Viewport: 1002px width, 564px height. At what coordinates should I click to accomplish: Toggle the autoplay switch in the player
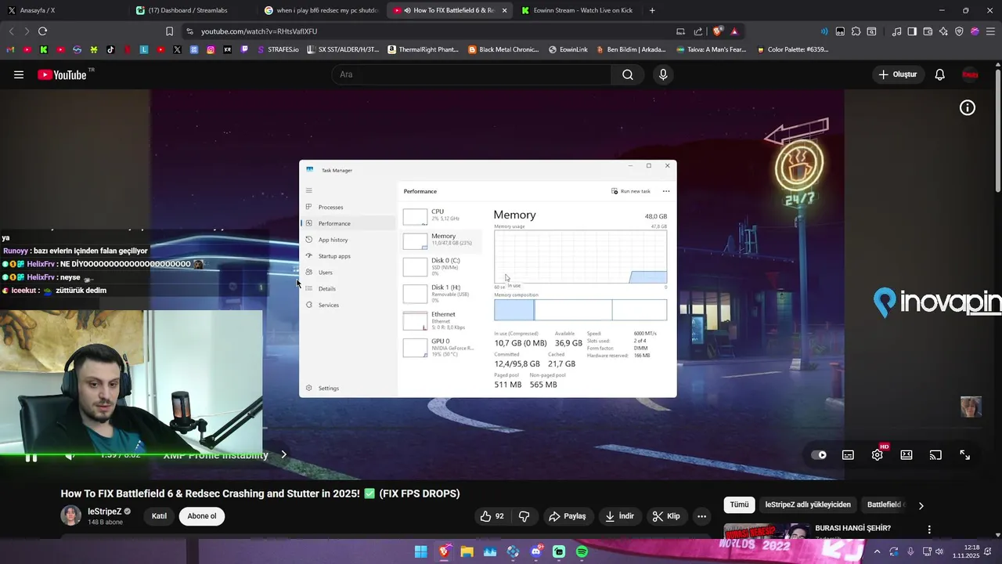point(819,455)
